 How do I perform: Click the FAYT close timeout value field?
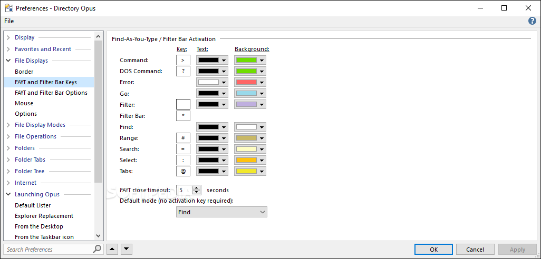coord(185,190)
